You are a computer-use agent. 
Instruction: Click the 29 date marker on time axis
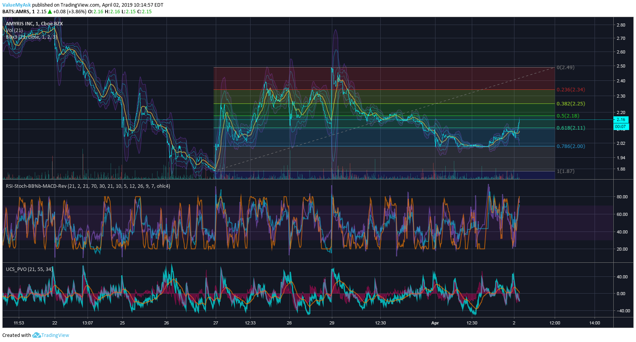click(x=332, y=323)
